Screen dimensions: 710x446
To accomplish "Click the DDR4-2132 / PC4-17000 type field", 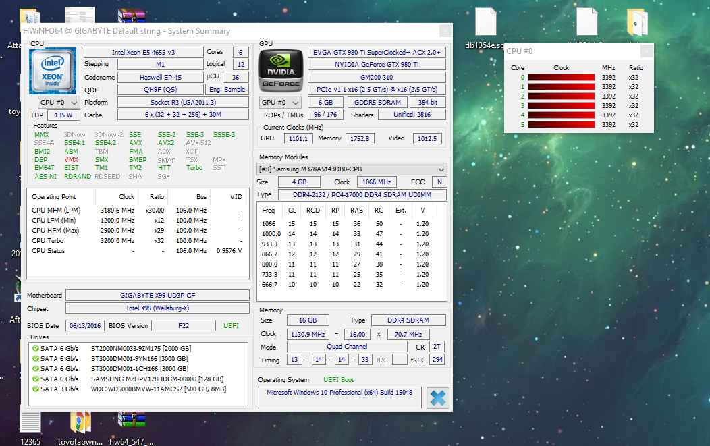I will [362, 195].
